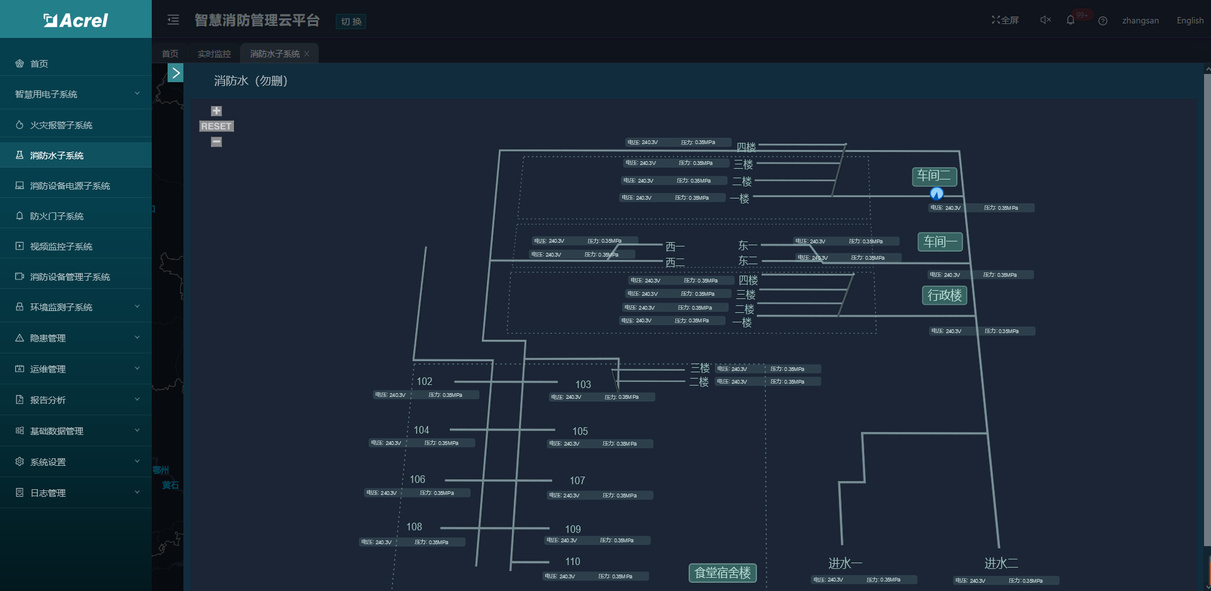Click the 消防设备电源子系统 icon

(20, 186)
